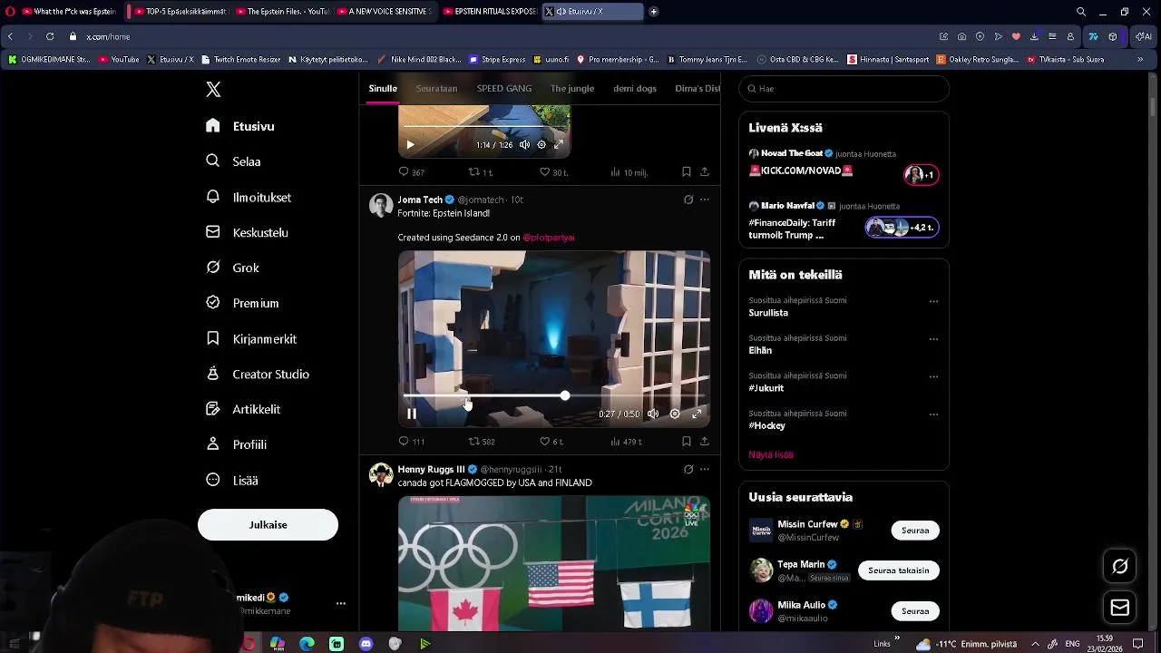View analytics of Joma Tech post
The width and height of the screenshot is (1161, 653).
tap(627, 442)
